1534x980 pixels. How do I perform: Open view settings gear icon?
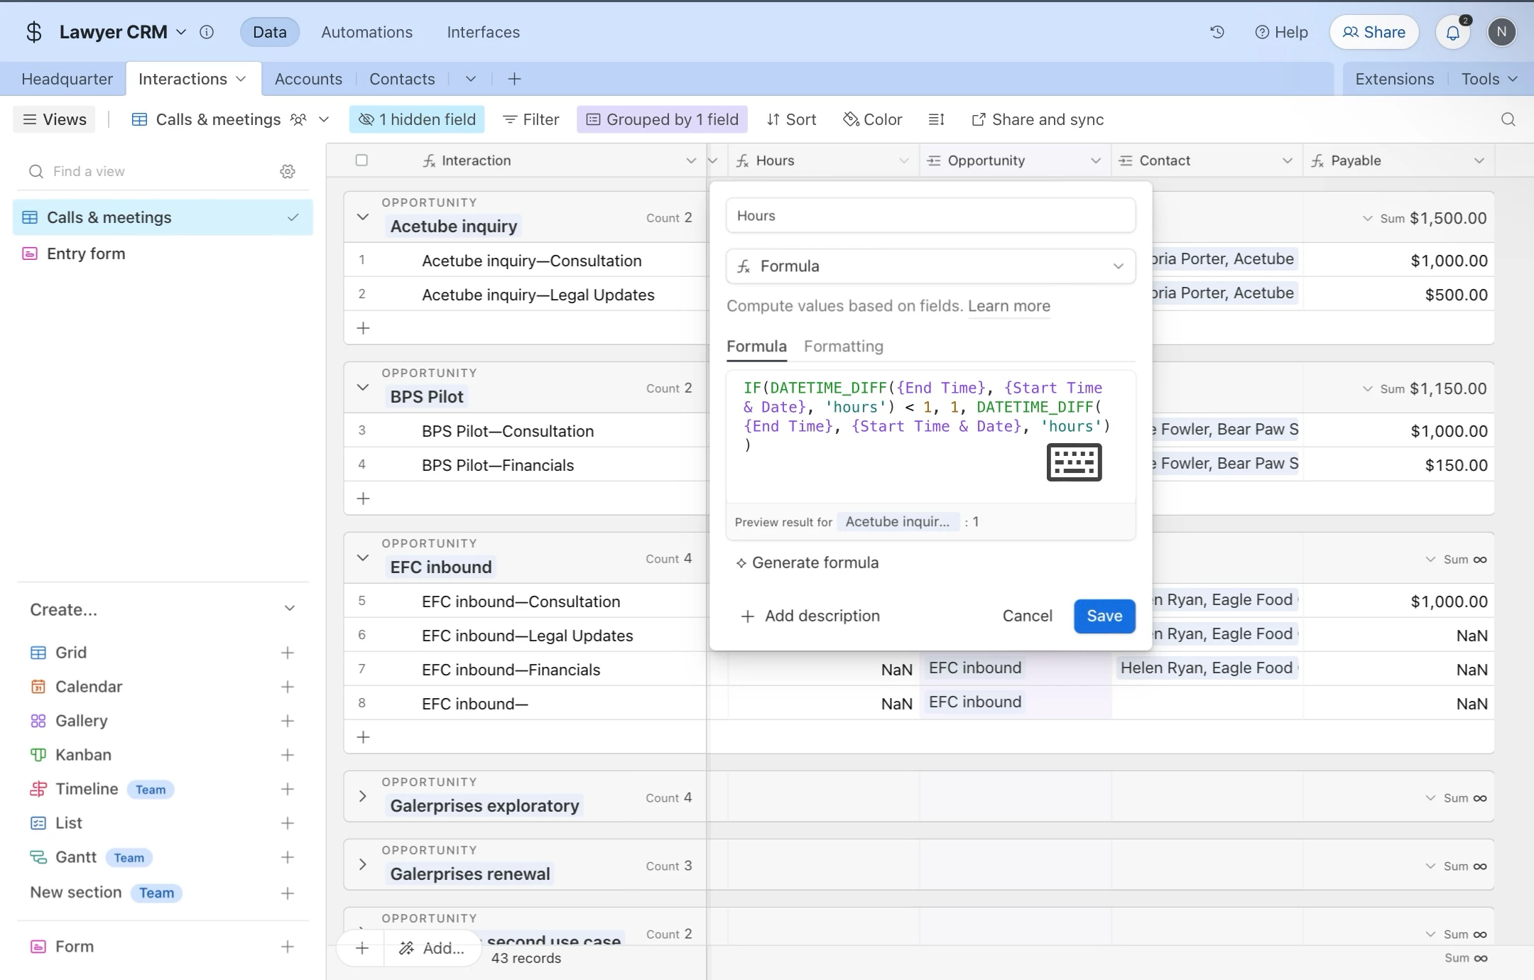pos(287,171)
